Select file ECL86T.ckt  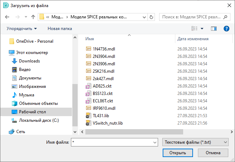coord(103,101)
